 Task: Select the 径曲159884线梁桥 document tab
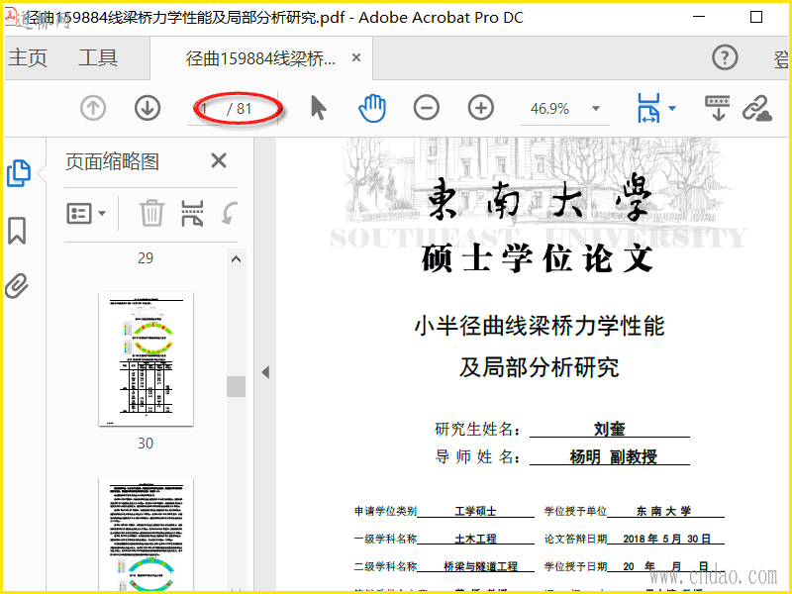click(x=260, y=58)
